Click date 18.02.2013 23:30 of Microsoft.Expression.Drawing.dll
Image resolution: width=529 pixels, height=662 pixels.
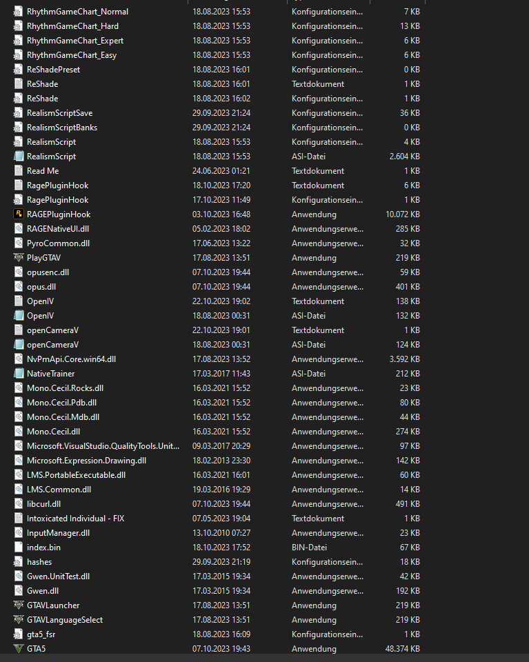pos(221,460)
